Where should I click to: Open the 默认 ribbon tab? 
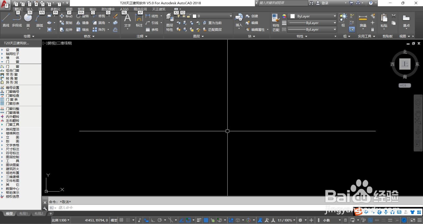pos(18,9)
